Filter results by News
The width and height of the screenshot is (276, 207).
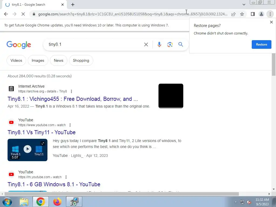tap(58, 60)
